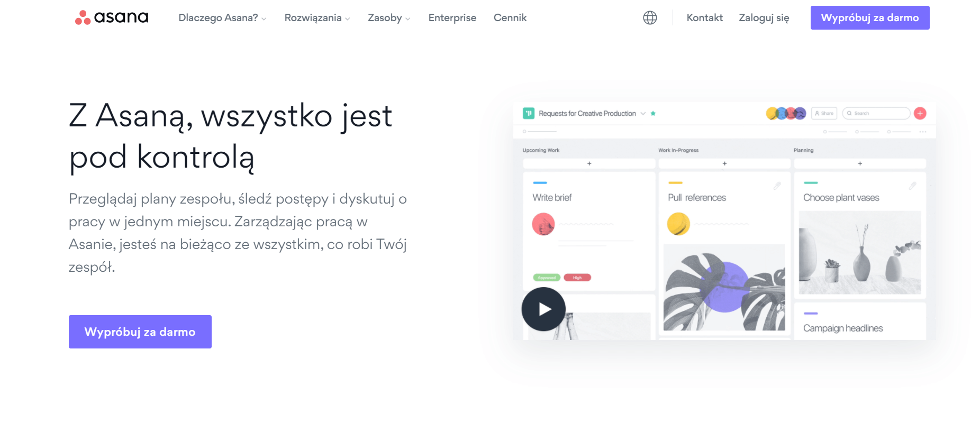This screenshot has height=441, width=980.
Task: Open the Cennik pricing page
Action: point(510,17)
